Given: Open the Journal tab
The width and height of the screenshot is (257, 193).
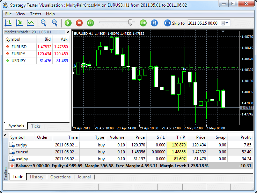Looking at the screenshot, I should coord(84,177).
